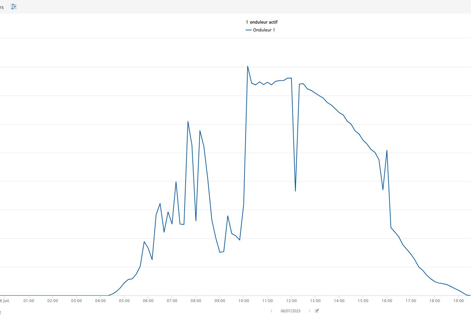Viewport: 471px width, 315px height.
Task: Click the 01:00 axis label
Action: click(x=29, y=301)
